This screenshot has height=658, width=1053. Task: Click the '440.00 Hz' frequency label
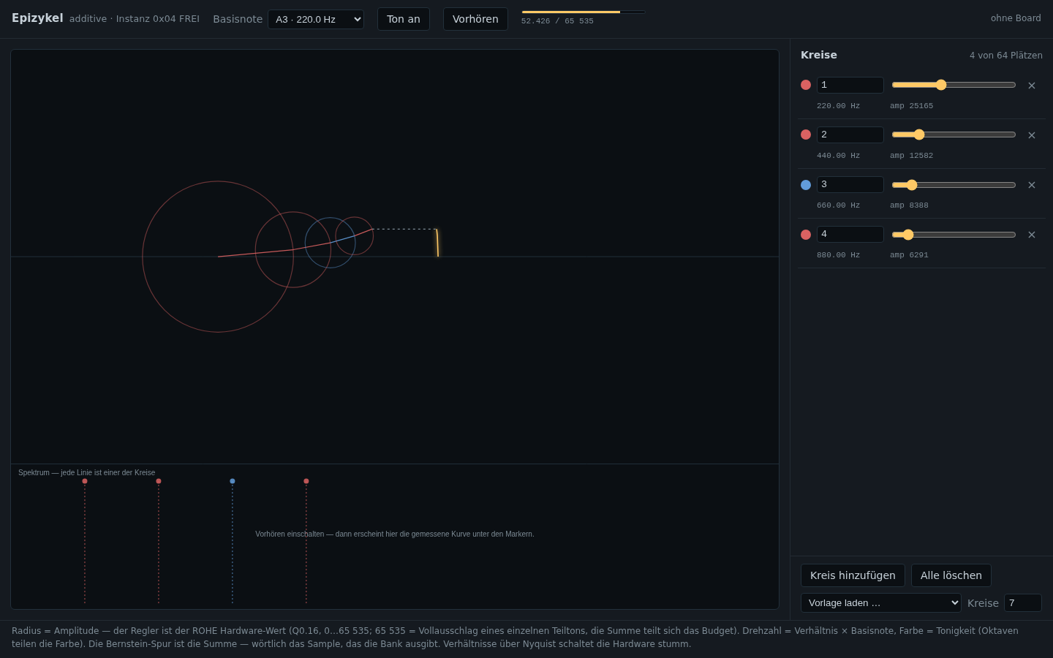point(838,156)
